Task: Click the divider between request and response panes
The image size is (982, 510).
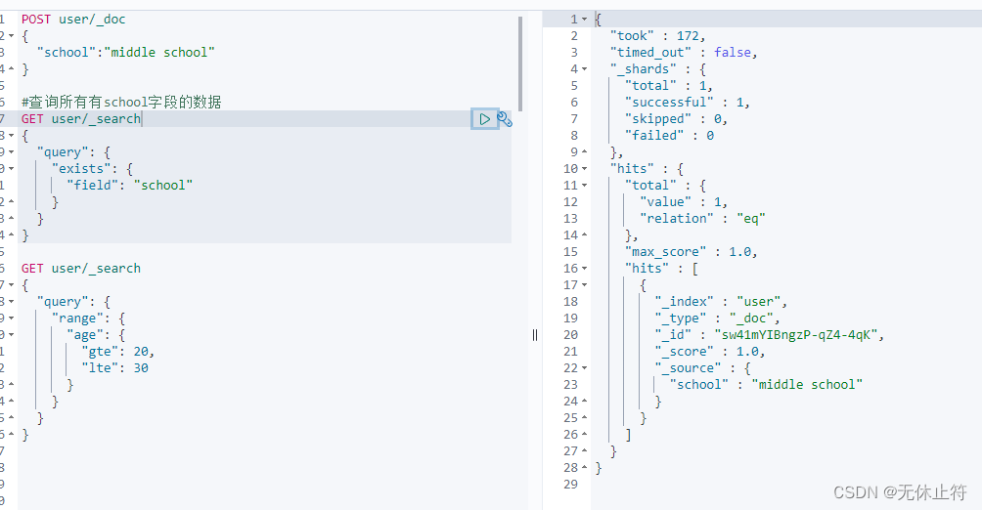Action: [535, 334]
